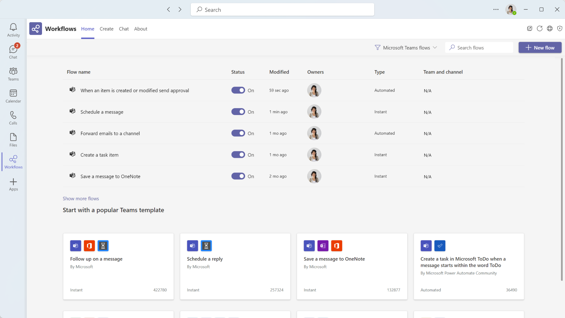Open the Teams icon in the left rail
This screenshot has width=565, height=318.
pyautogui.click(x=13, y=73)
